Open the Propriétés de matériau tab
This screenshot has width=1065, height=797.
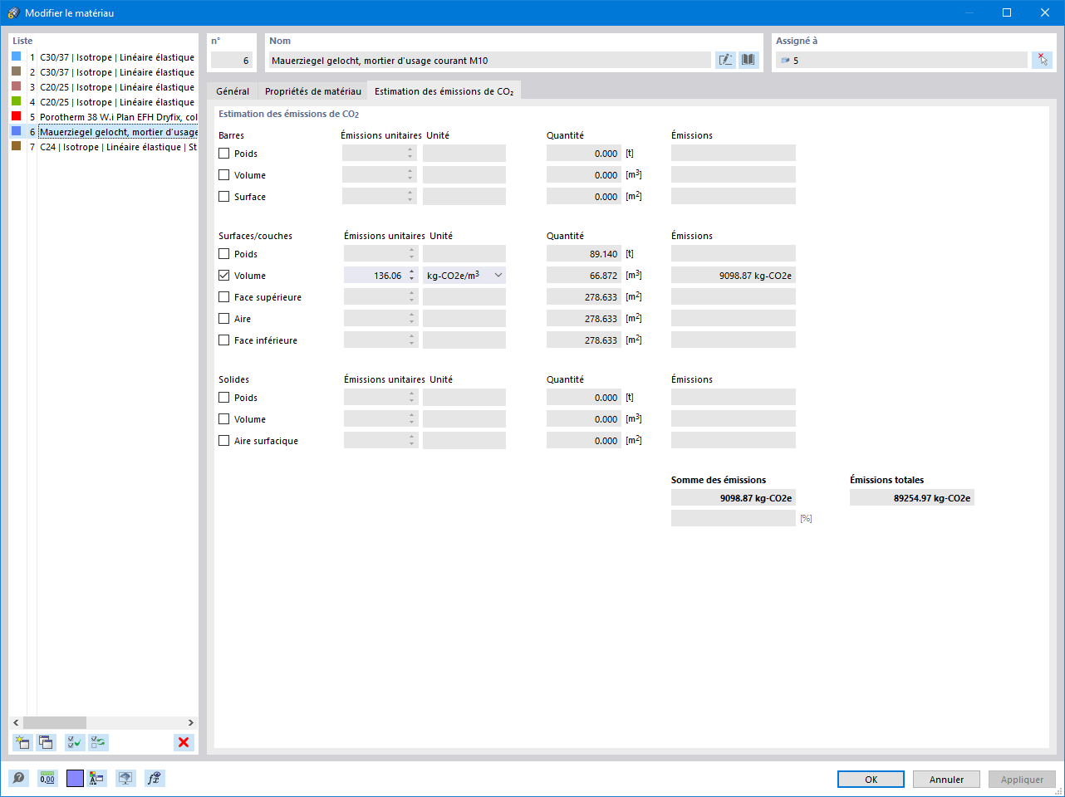click(313, 91)
